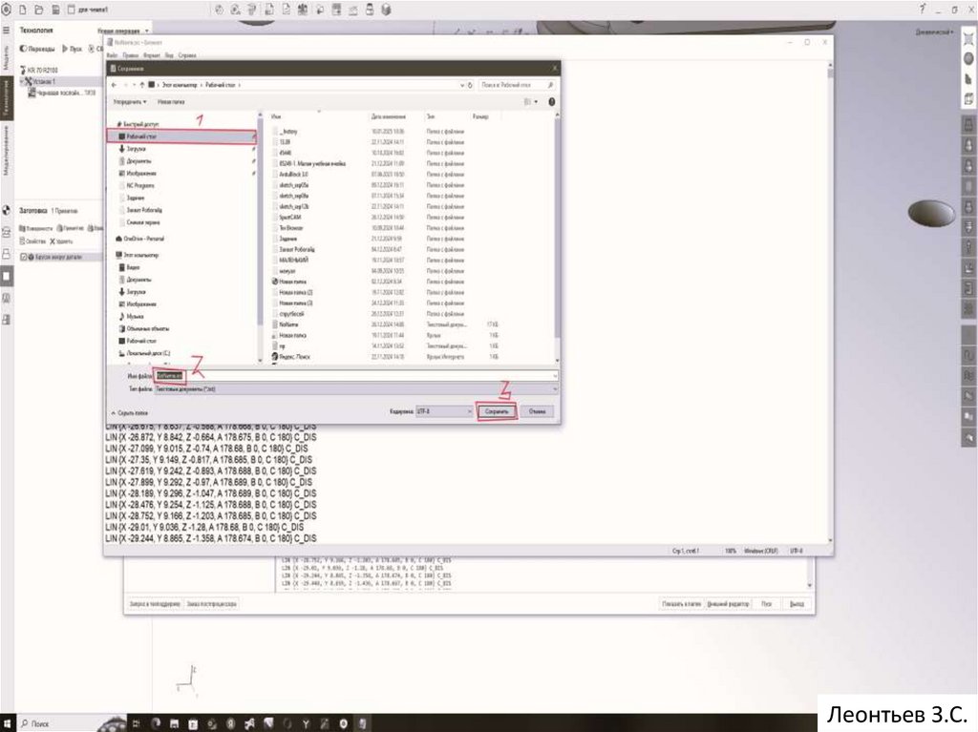Click Удалить in Заготовка panel
The image size is (978, 732).
tap(62, 241)
